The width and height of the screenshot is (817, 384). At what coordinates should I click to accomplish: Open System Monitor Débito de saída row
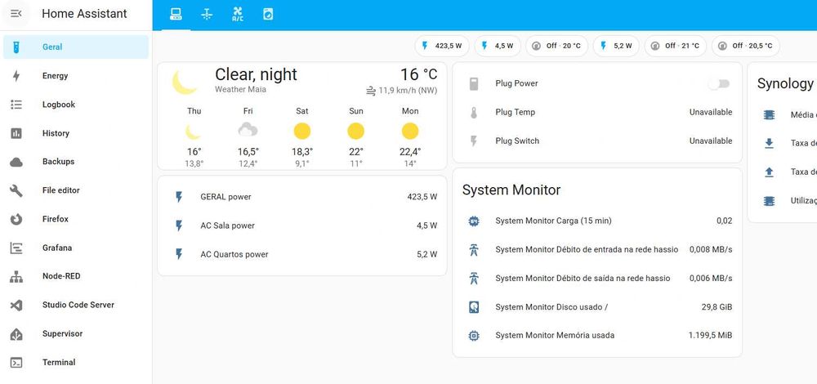597,279
